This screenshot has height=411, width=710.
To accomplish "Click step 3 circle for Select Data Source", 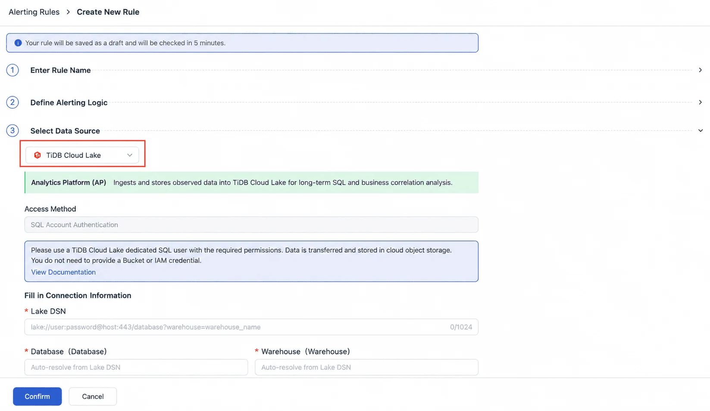I will [13, 130].
